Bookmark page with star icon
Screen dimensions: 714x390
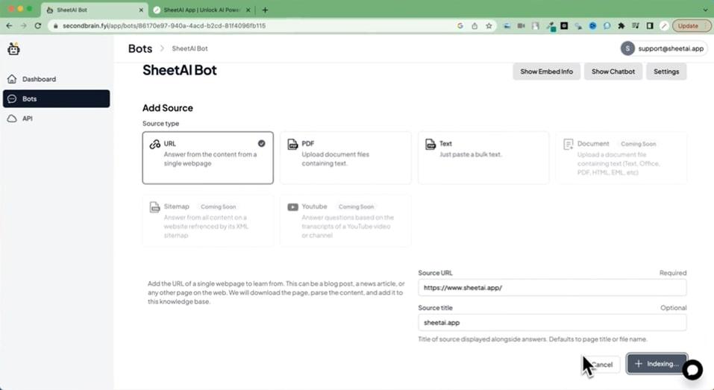click(x=489, y=26)
